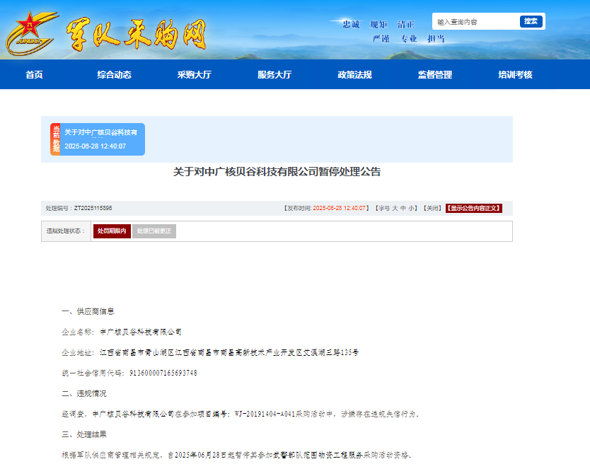Focus the 输入查询内容 search field

476,22
